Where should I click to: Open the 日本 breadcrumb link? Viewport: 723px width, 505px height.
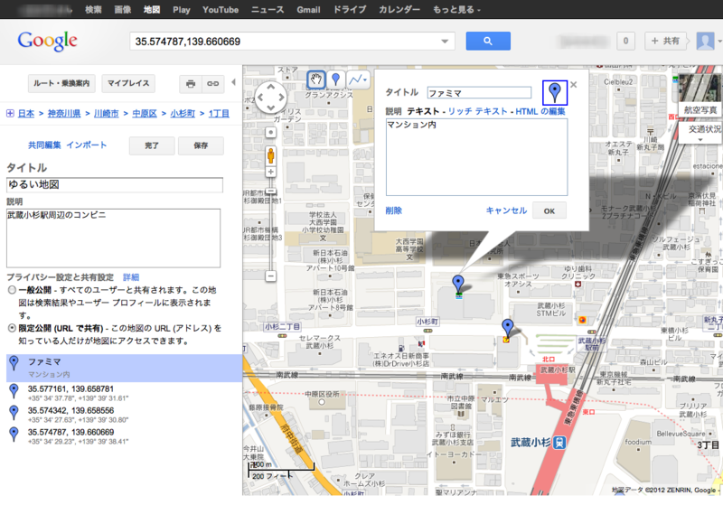coord(26,113)
